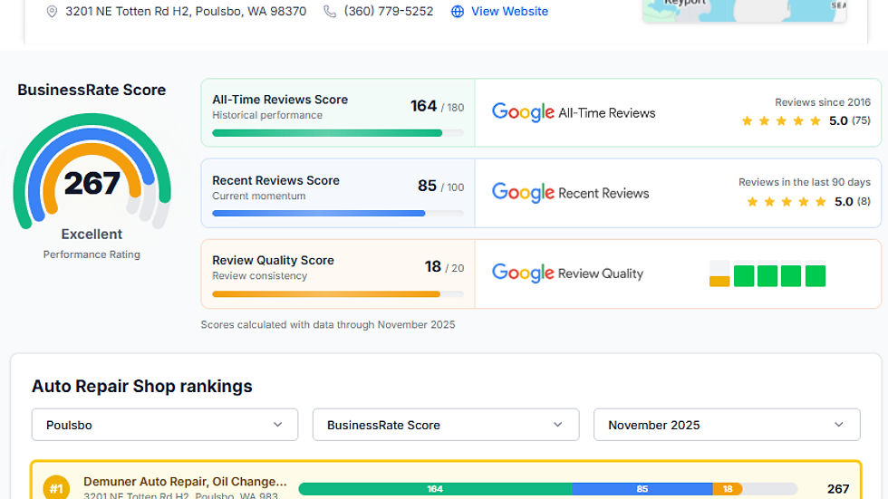The image size is (888, 499).
Task: Click the orange Review Quality Score progress bar
Action: coord(337,294)
